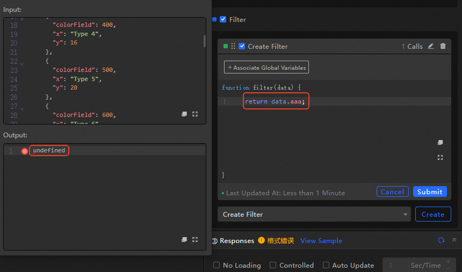Click the "x": "Type 4" line
This screenshot has width=462, height=272.
tap(77, 34)
